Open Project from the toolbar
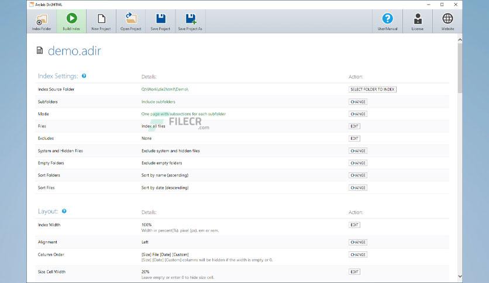This screenshot has width=489, height=283. tap(130, 21)
